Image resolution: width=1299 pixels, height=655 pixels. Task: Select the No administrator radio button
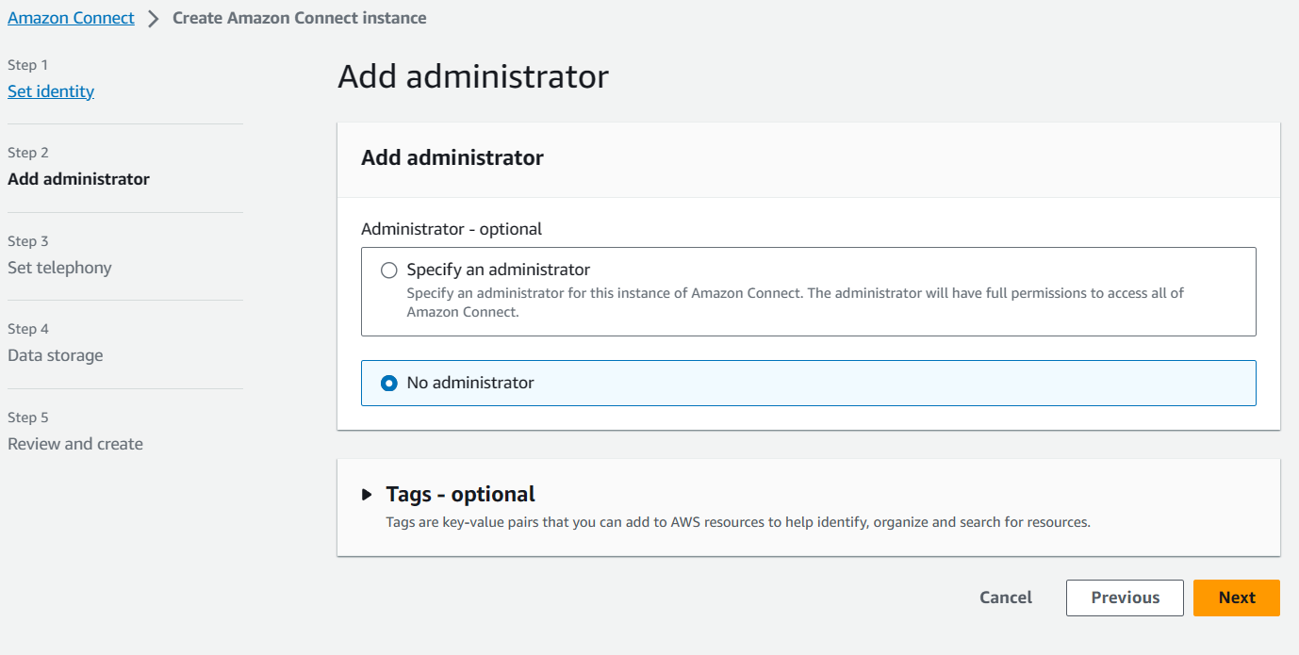389,384
